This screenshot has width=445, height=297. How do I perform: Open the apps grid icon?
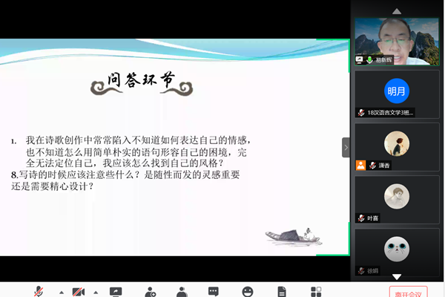pyautogui.click(x=316, y=291)
